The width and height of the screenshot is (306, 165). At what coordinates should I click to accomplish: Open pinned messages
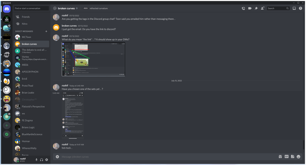[x=256, y=8]
